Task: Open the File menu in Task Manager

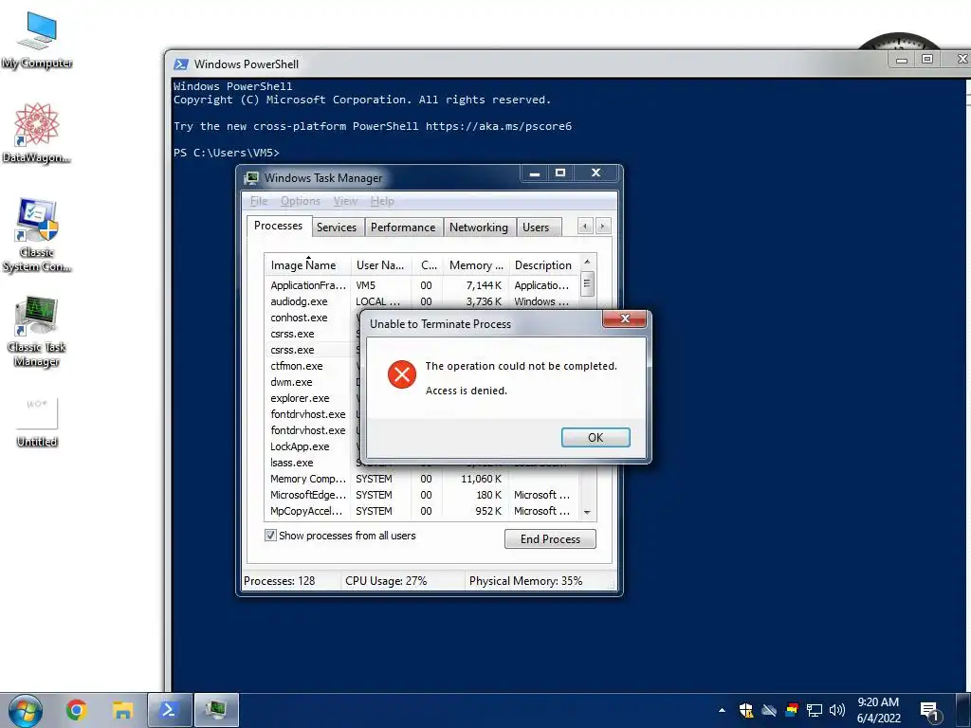Action: pos(259,201)
